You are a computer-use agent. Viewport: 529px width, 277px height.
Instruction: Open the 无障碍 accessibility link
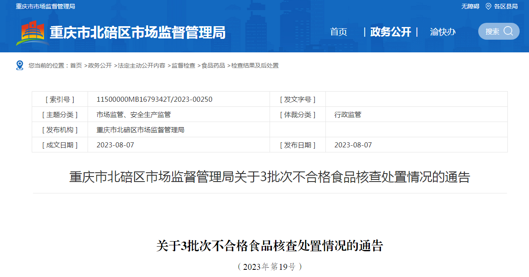pos(470,6)
